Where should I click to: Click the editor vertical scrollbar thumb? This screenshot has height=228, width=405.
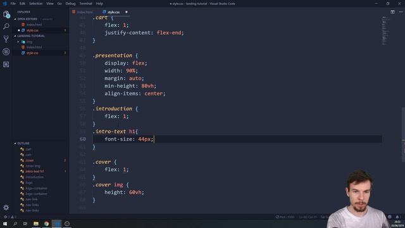tap(403, 134)
